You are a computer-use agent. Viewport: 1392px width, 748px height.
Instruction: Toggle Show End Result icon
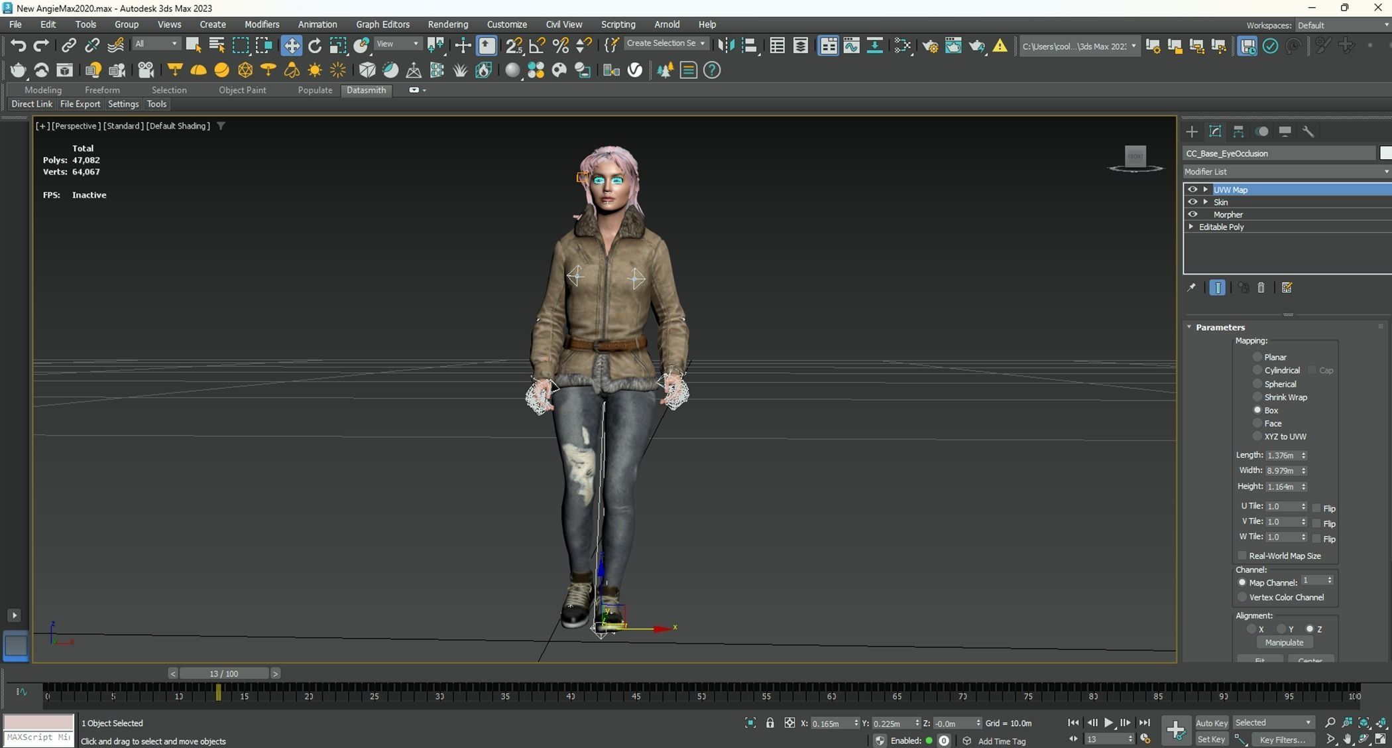[1218, 287]
